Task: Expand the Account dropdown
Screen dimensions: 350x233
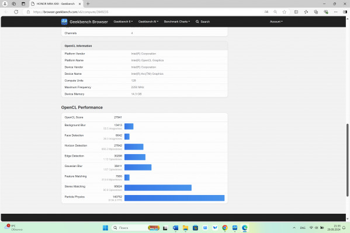Action: pyautogui.click(x=276, y=22)
